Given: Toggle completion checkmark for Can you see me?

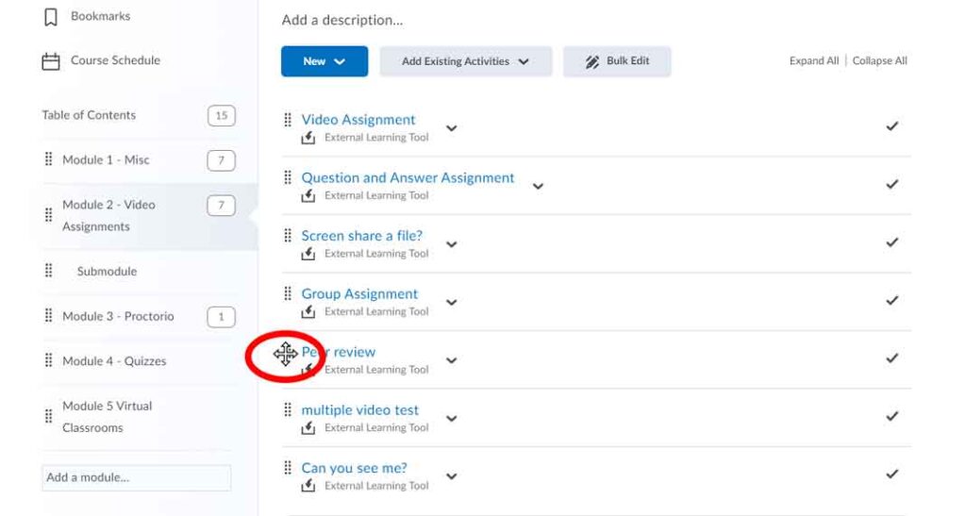Looking at the screenshot, I should (891, 474).
